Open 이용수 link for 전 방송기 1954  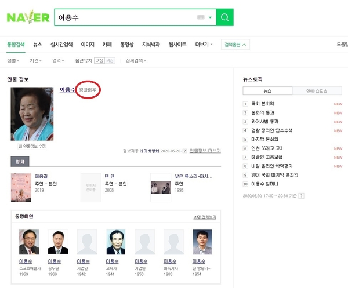click(x=198, y=261)
